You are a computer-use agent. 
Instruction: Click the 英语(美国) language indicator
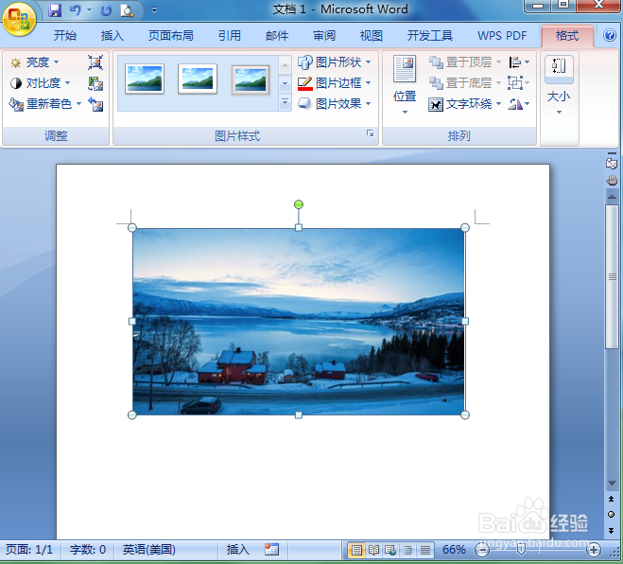(149, 550)
